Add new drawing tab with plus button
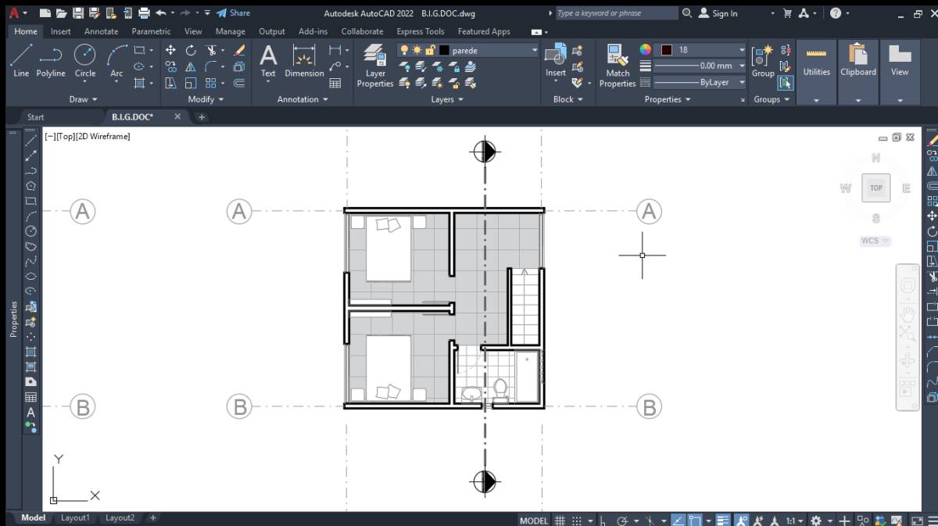The height and width of the screenshot is (526, 938). coord(201,117)
